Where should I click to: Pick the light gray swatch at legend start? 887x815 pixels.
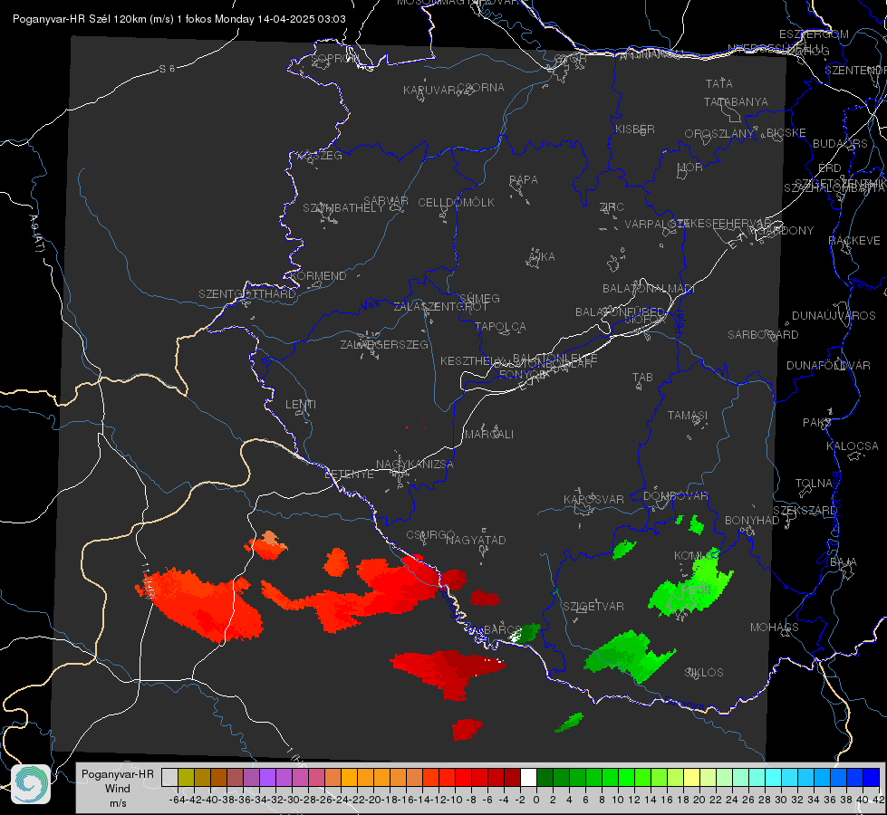click(169, 777)
